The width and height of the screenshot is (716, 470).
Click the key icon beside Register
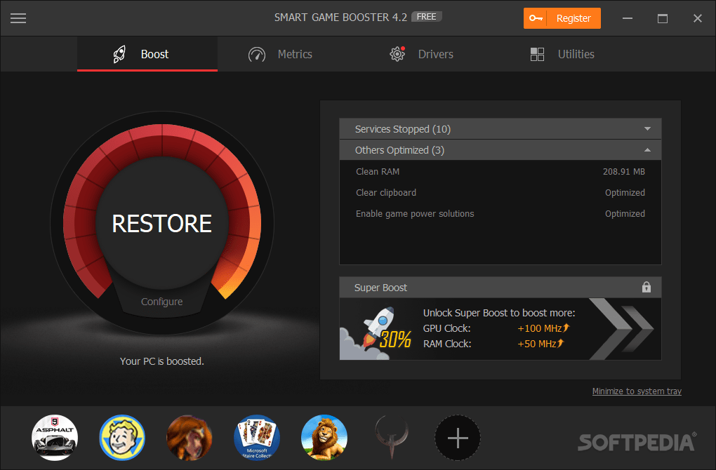(x=536, y=18)
